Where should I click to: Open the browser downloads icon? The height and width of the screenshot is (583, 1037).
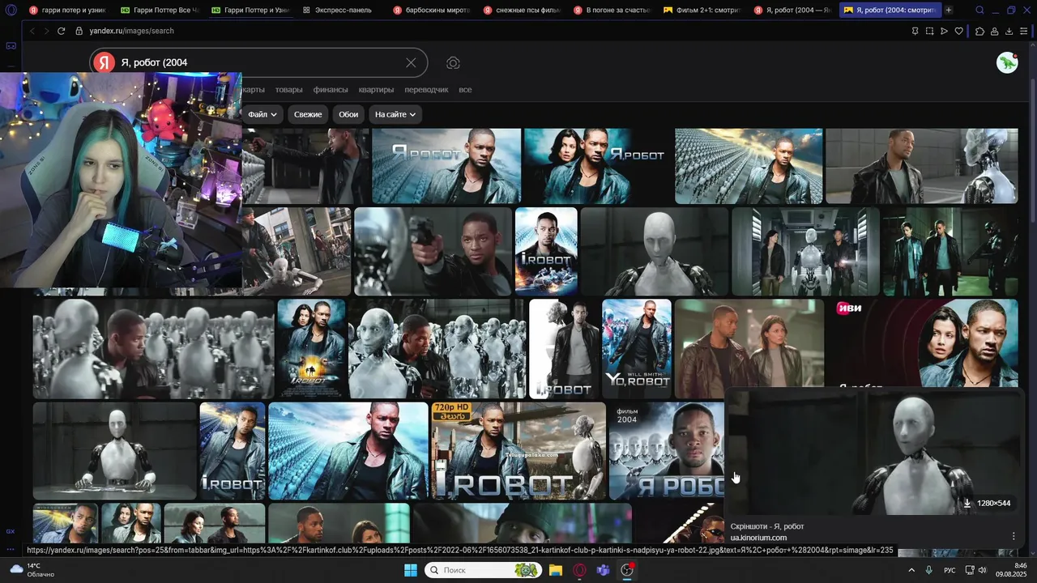tap(1009, 31)
